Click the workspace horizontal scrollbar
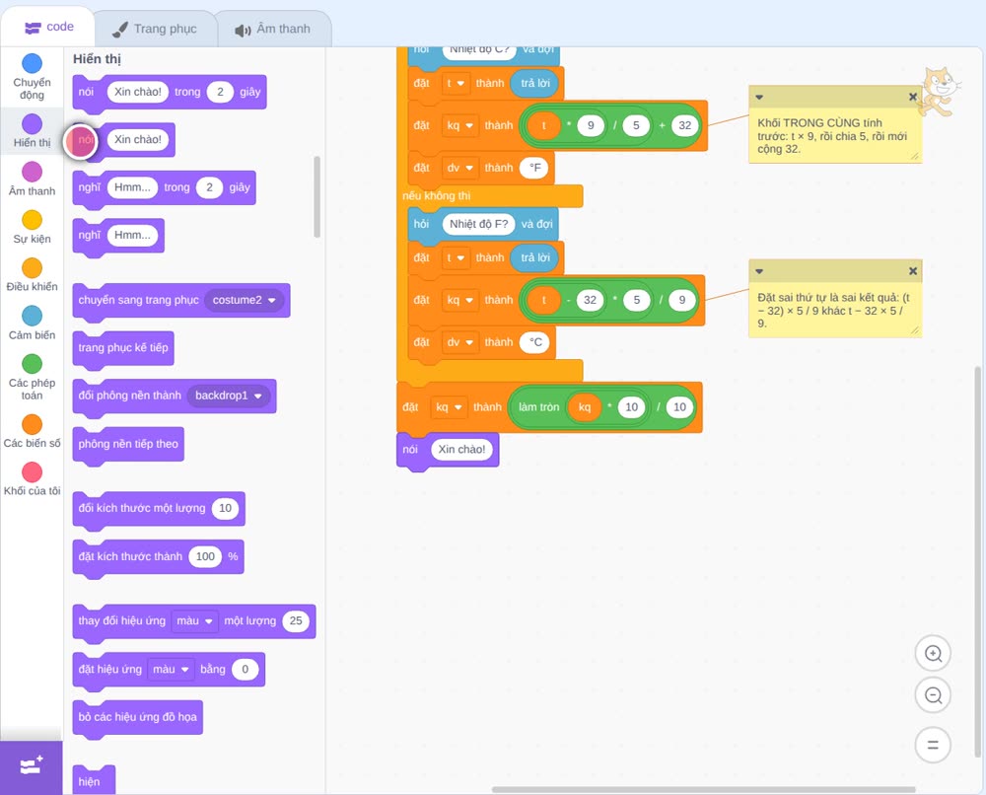The width and height of the screenshot is (986, 795). 703,789
